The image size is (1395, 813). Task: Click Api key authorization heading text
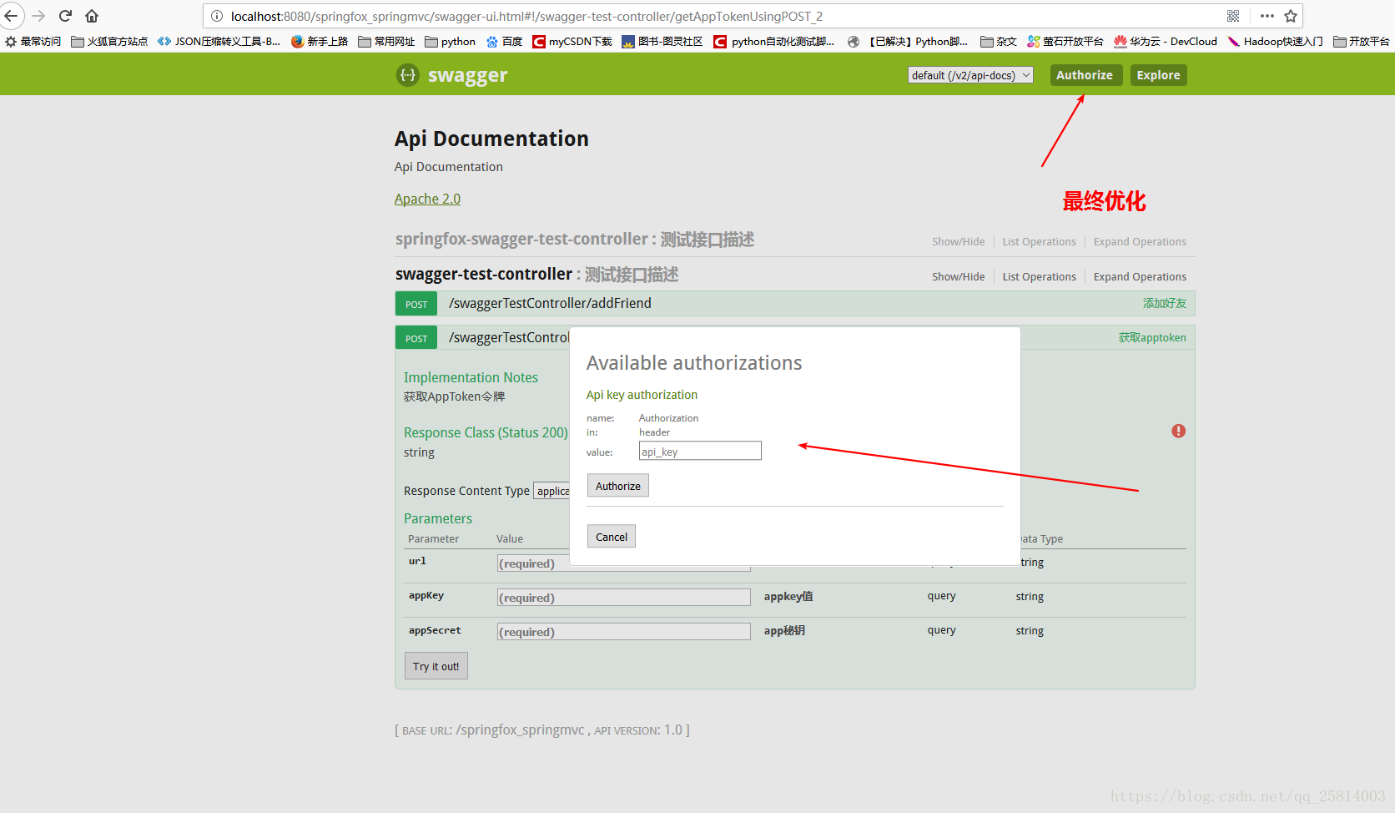tap(642, 395)
